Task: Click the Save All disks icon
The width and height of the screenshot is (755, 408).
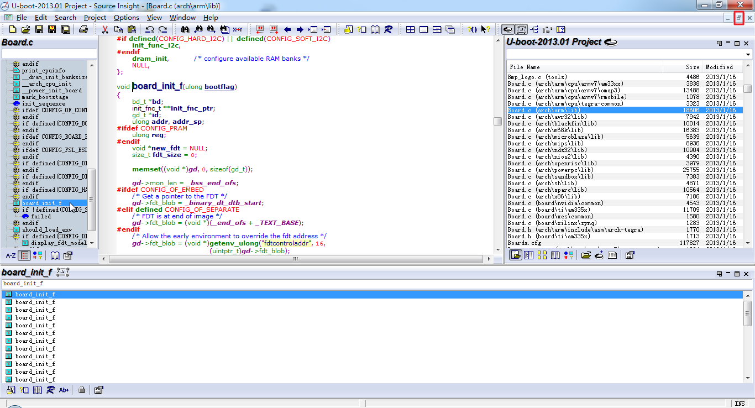Action: pyautogui.click(x=66, y=29)
